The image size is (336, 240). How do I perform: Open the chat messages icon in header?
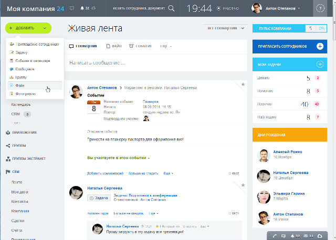pos(71,8)
